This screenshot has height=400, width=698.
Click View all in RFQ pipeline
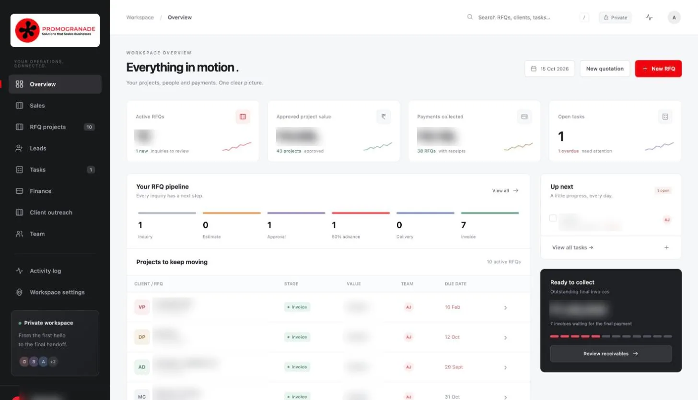(x=505, y=190)
